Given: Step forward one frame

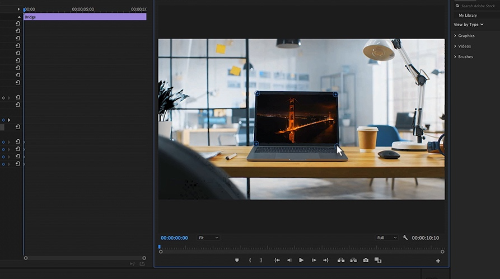Looking at the screenshot, I should tap(314, 260).
